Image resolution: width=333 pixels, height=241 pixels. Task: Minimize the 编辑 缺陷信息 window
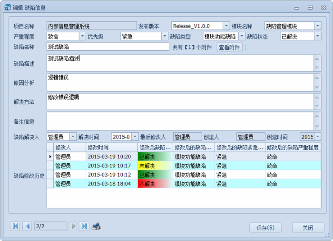pos(297,7)
